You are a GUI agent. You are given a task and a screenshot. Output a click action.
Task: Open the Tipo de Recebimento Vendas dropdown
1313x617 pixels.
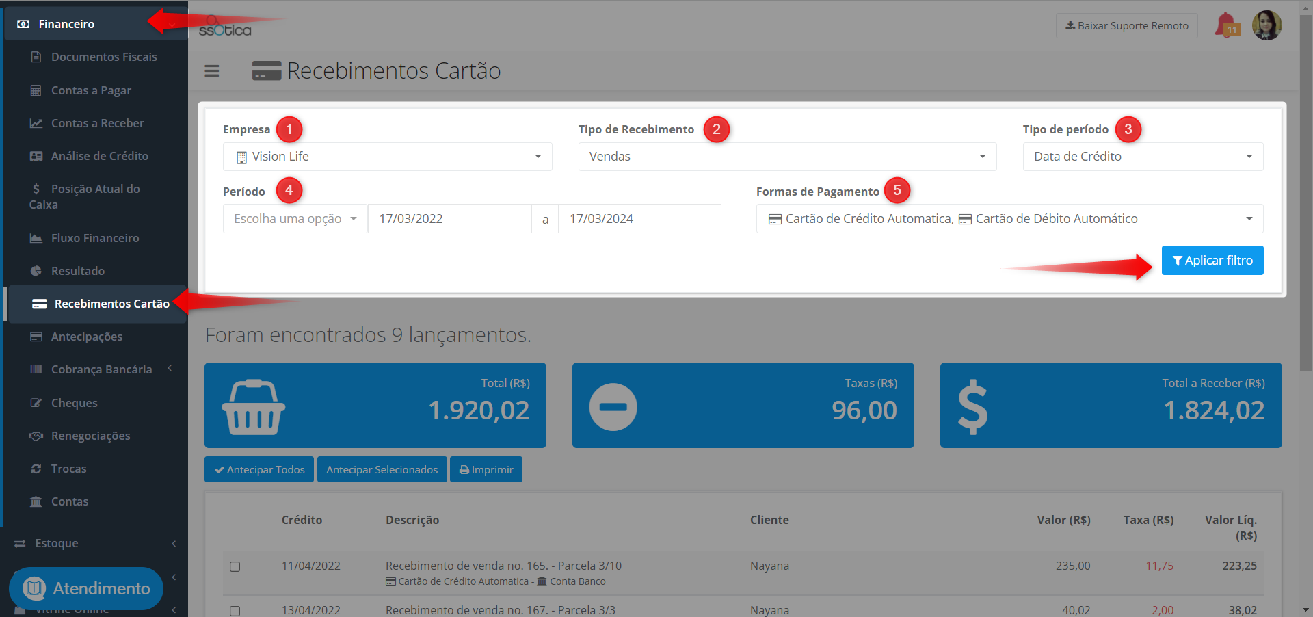point(787,157)
